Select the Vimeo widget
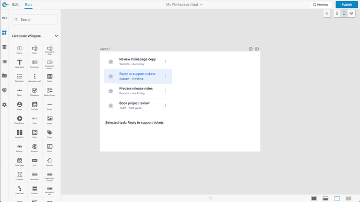The width and height of the screenshot is (360, 202). 50,106
